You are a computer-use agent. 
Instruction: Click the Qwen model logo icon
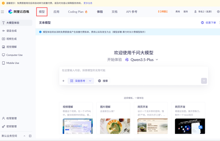click(127, 60)
